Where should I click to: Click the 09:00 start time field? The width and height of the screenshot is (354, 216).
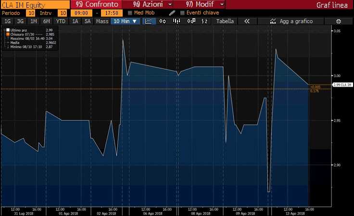coord(81,13)
